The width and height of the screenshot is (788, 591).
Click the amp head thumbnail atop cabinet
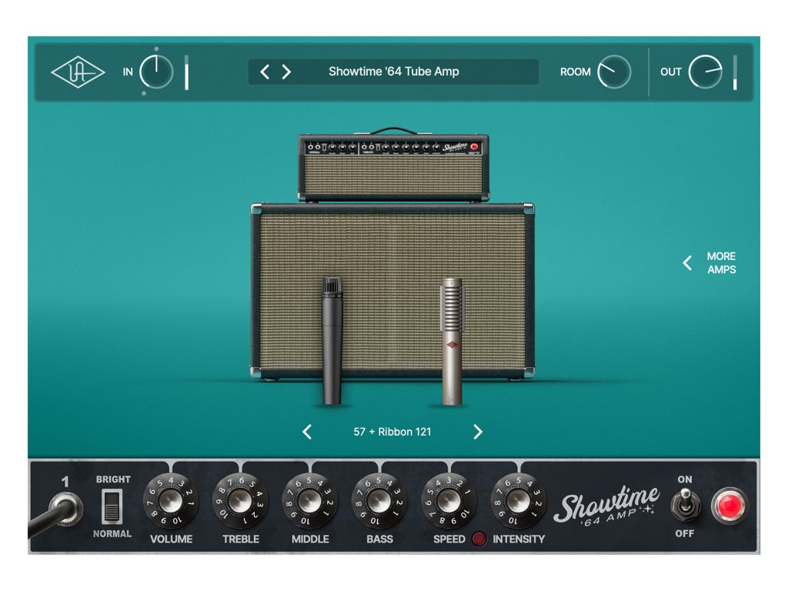pos(393,165)
